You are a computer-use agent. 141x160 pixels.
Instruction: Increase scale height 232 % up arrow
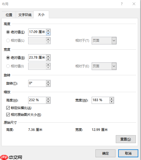click(48, 99)
